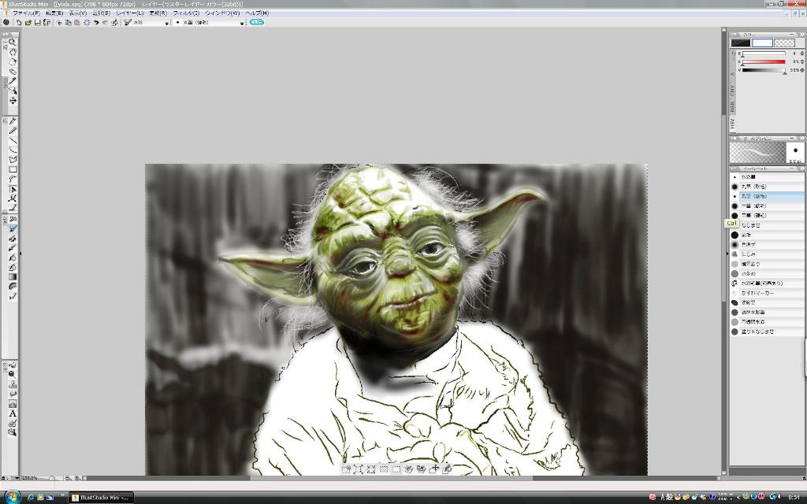Viewport: 807px width, 504px height.
Task: Click the IllustStudio Mini taskbar button
Action: point(101,498)
